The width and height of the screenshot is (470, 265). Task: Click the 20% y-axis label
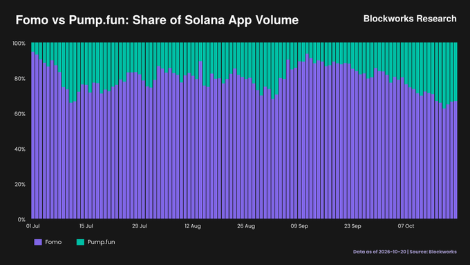tap(20, 184)
